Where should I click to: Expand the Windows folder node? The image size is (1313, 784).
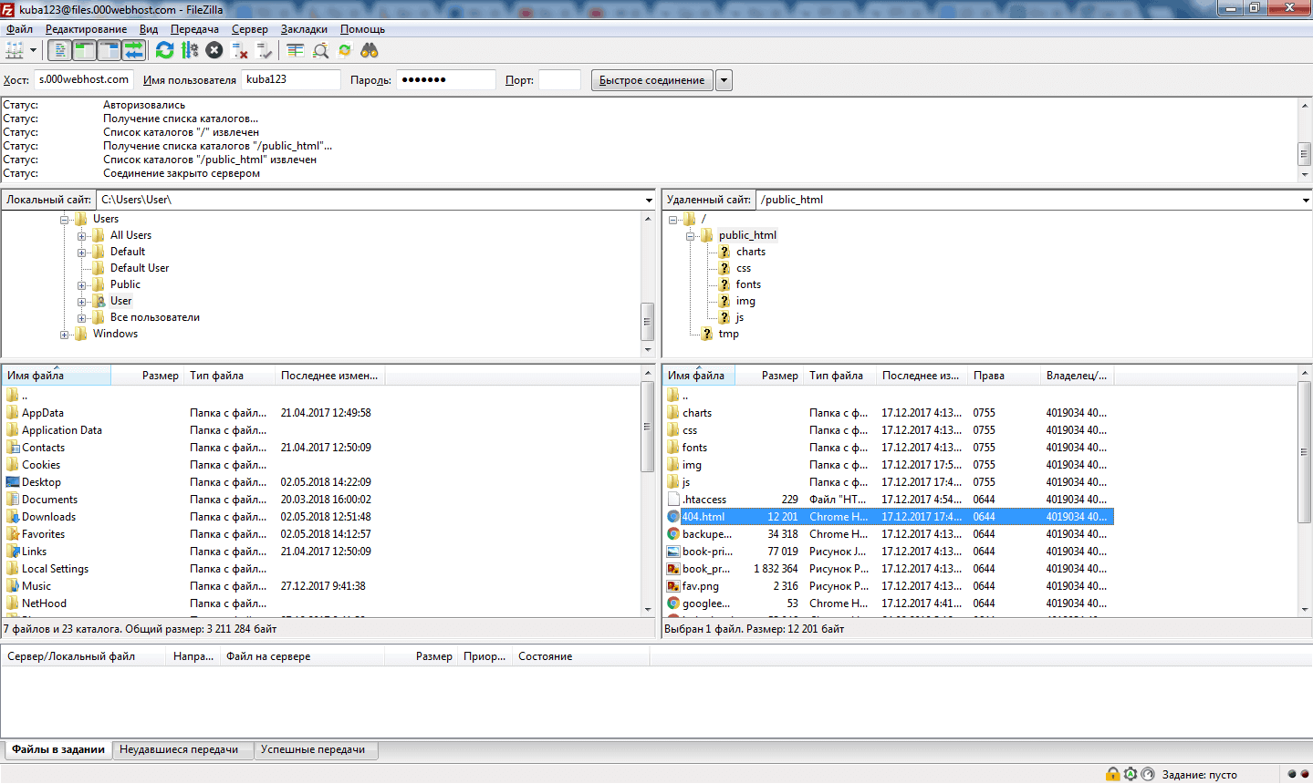(65, 335)
